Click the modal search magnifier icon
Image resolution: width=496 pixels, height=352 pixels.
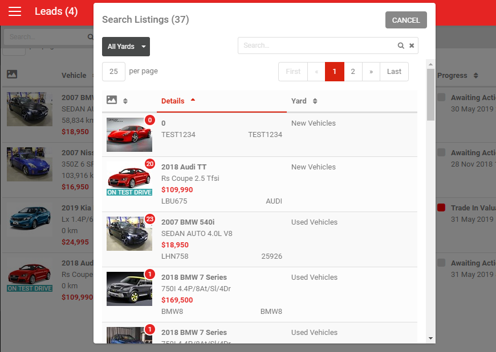pos(401,45)
